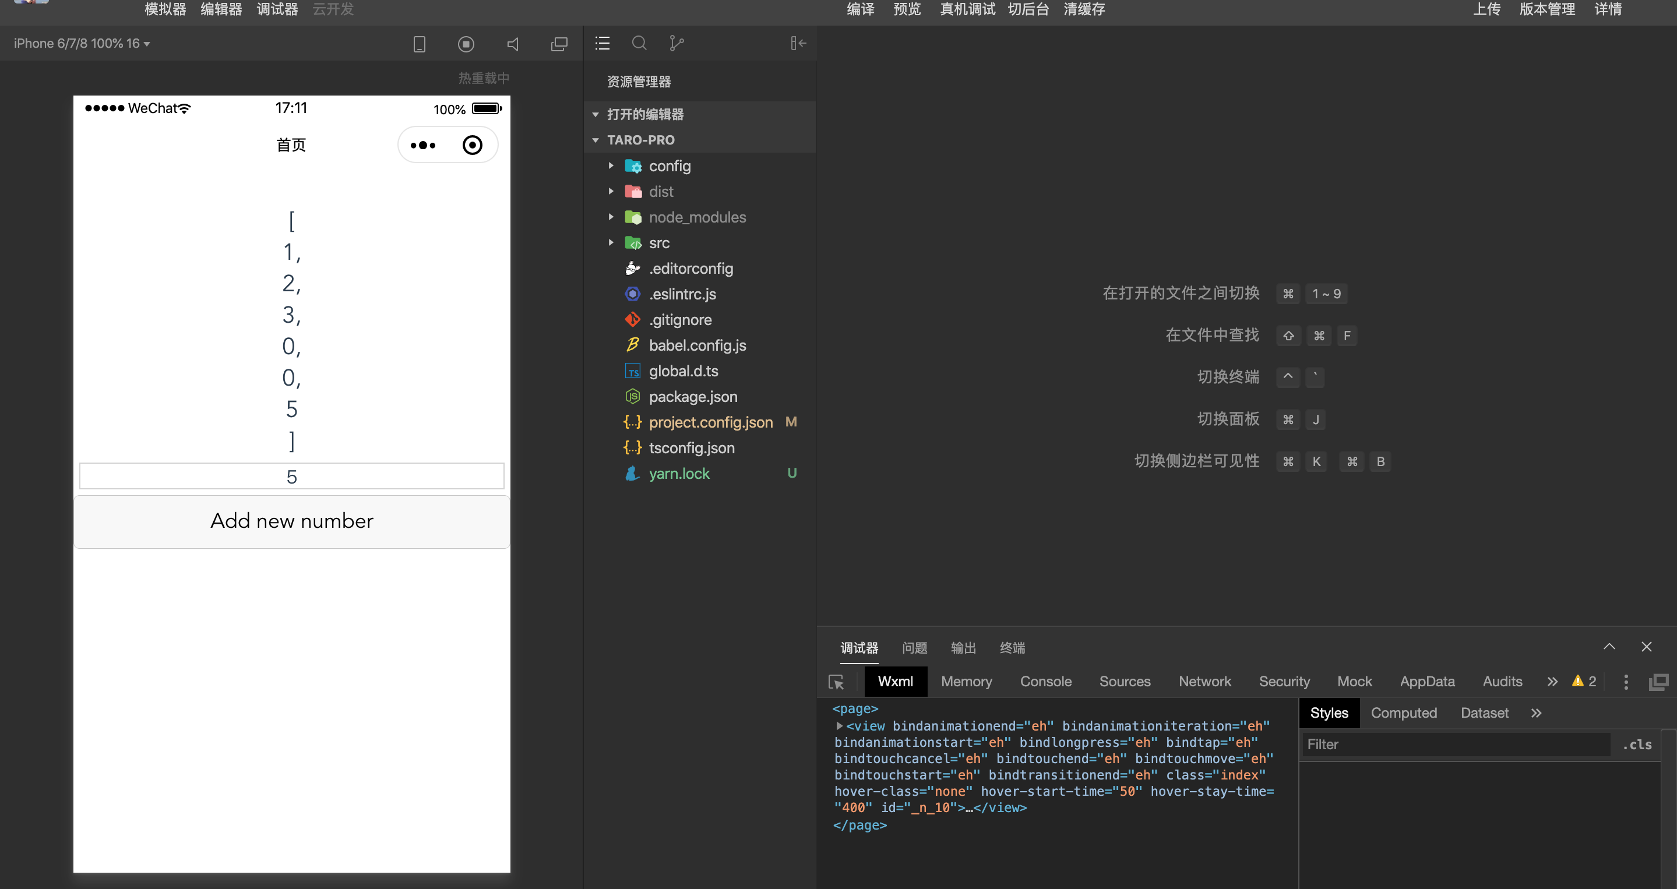This screenshot has height=889, width=1677.
Task: Open the Computed styles tab
Action: coord(1403,712)
